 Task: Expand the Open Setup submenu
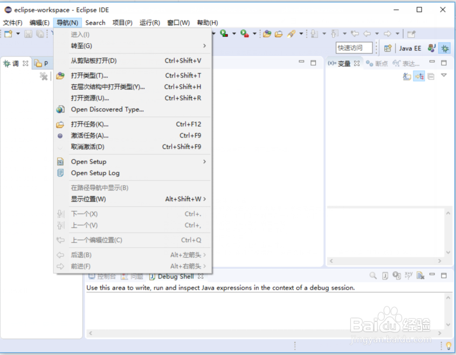click(132, 161)
